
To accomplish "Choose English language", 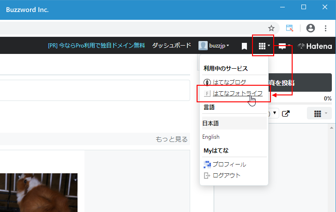I will 211,137.
